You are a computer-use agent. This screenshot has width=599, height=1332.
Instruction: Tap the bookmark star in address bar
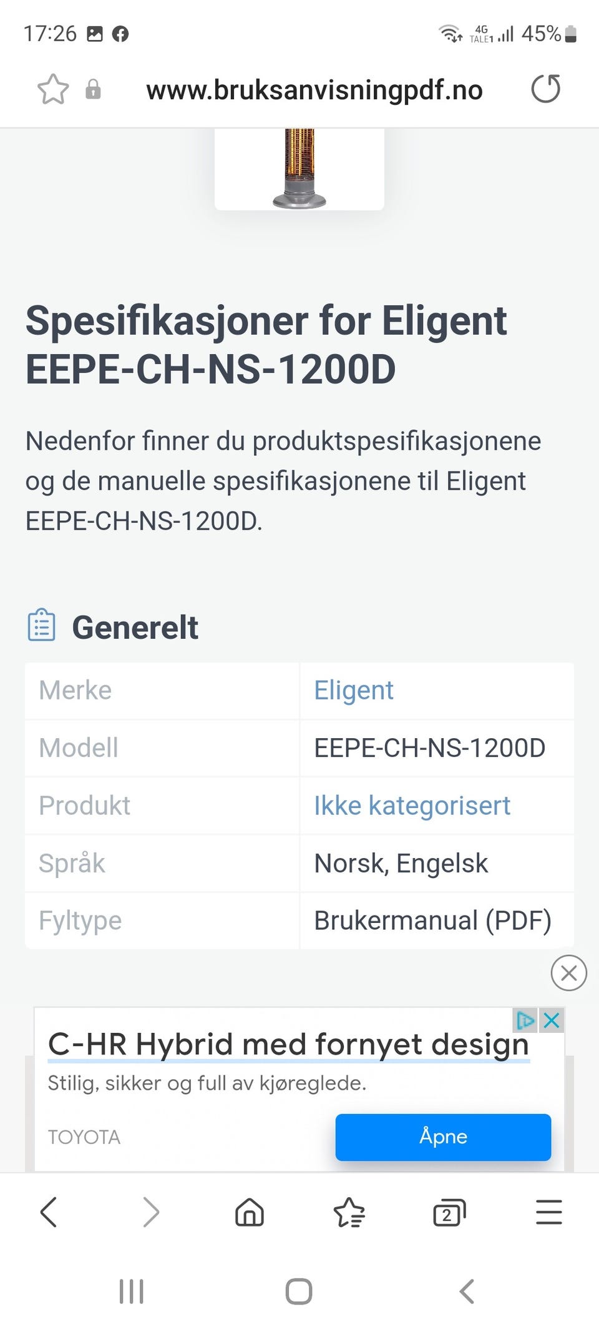pyautogui.click(x=53, y=89)
